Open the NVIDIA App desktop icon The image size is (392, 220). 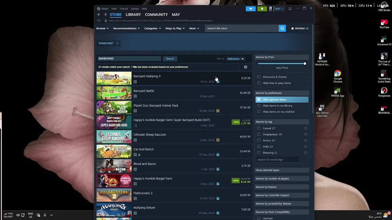[337, 93]
